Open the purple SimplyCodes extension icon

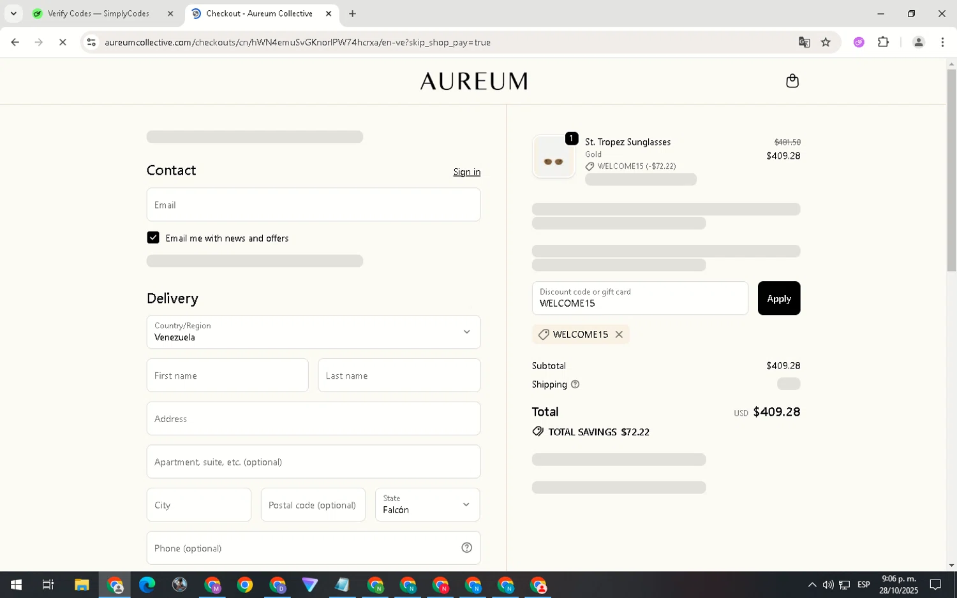[x=859, y=42]
